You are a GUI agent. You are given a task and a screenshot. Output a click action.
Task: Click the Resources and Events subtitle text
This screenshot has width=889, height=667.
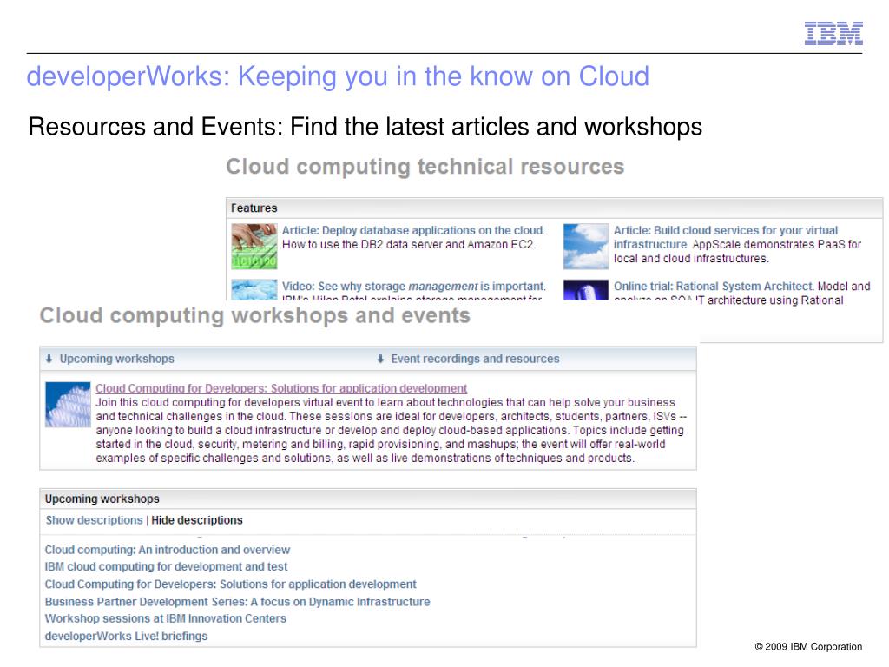pos(365,127)
